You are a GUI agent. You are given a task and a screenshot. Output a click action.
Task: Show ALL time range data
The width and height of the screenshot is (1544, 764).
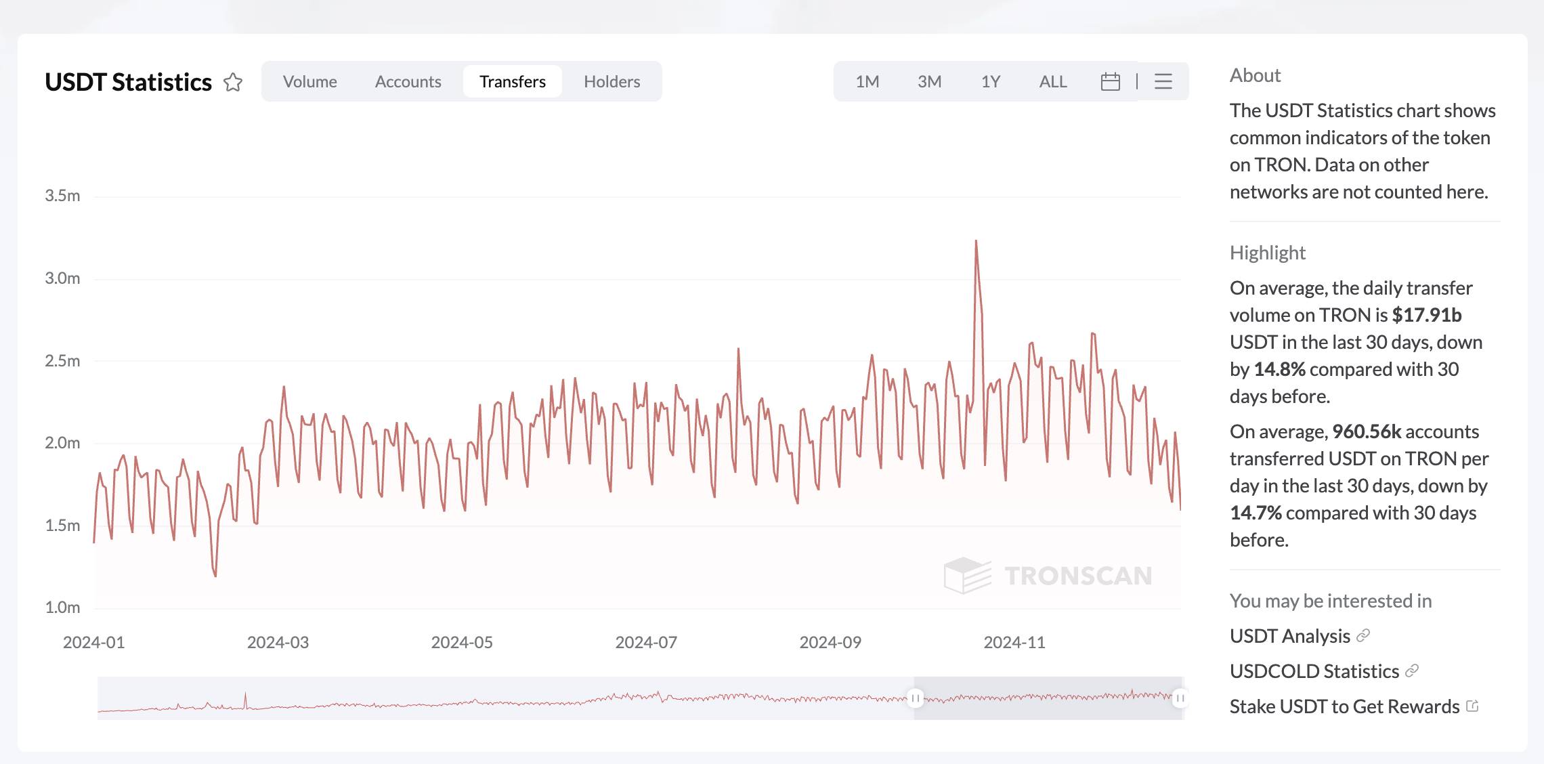(1053, 81)
